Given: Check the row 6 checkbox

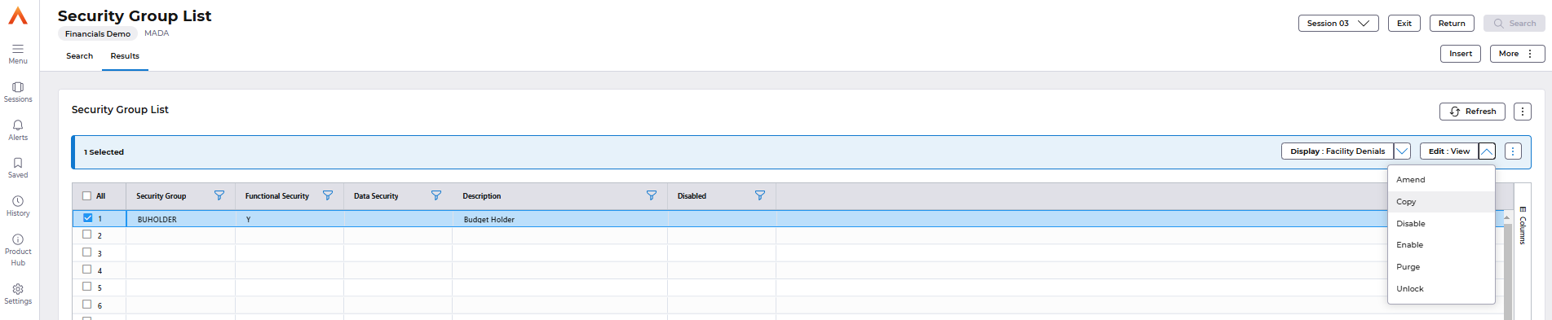Looking at the screenshot, I should tap(87, 305).
